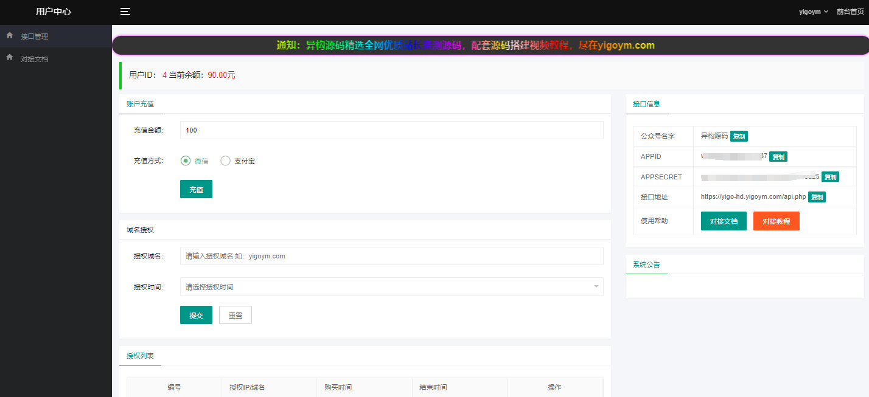
Task: Expand the yigoym user menu
Action: coord(813,12)
